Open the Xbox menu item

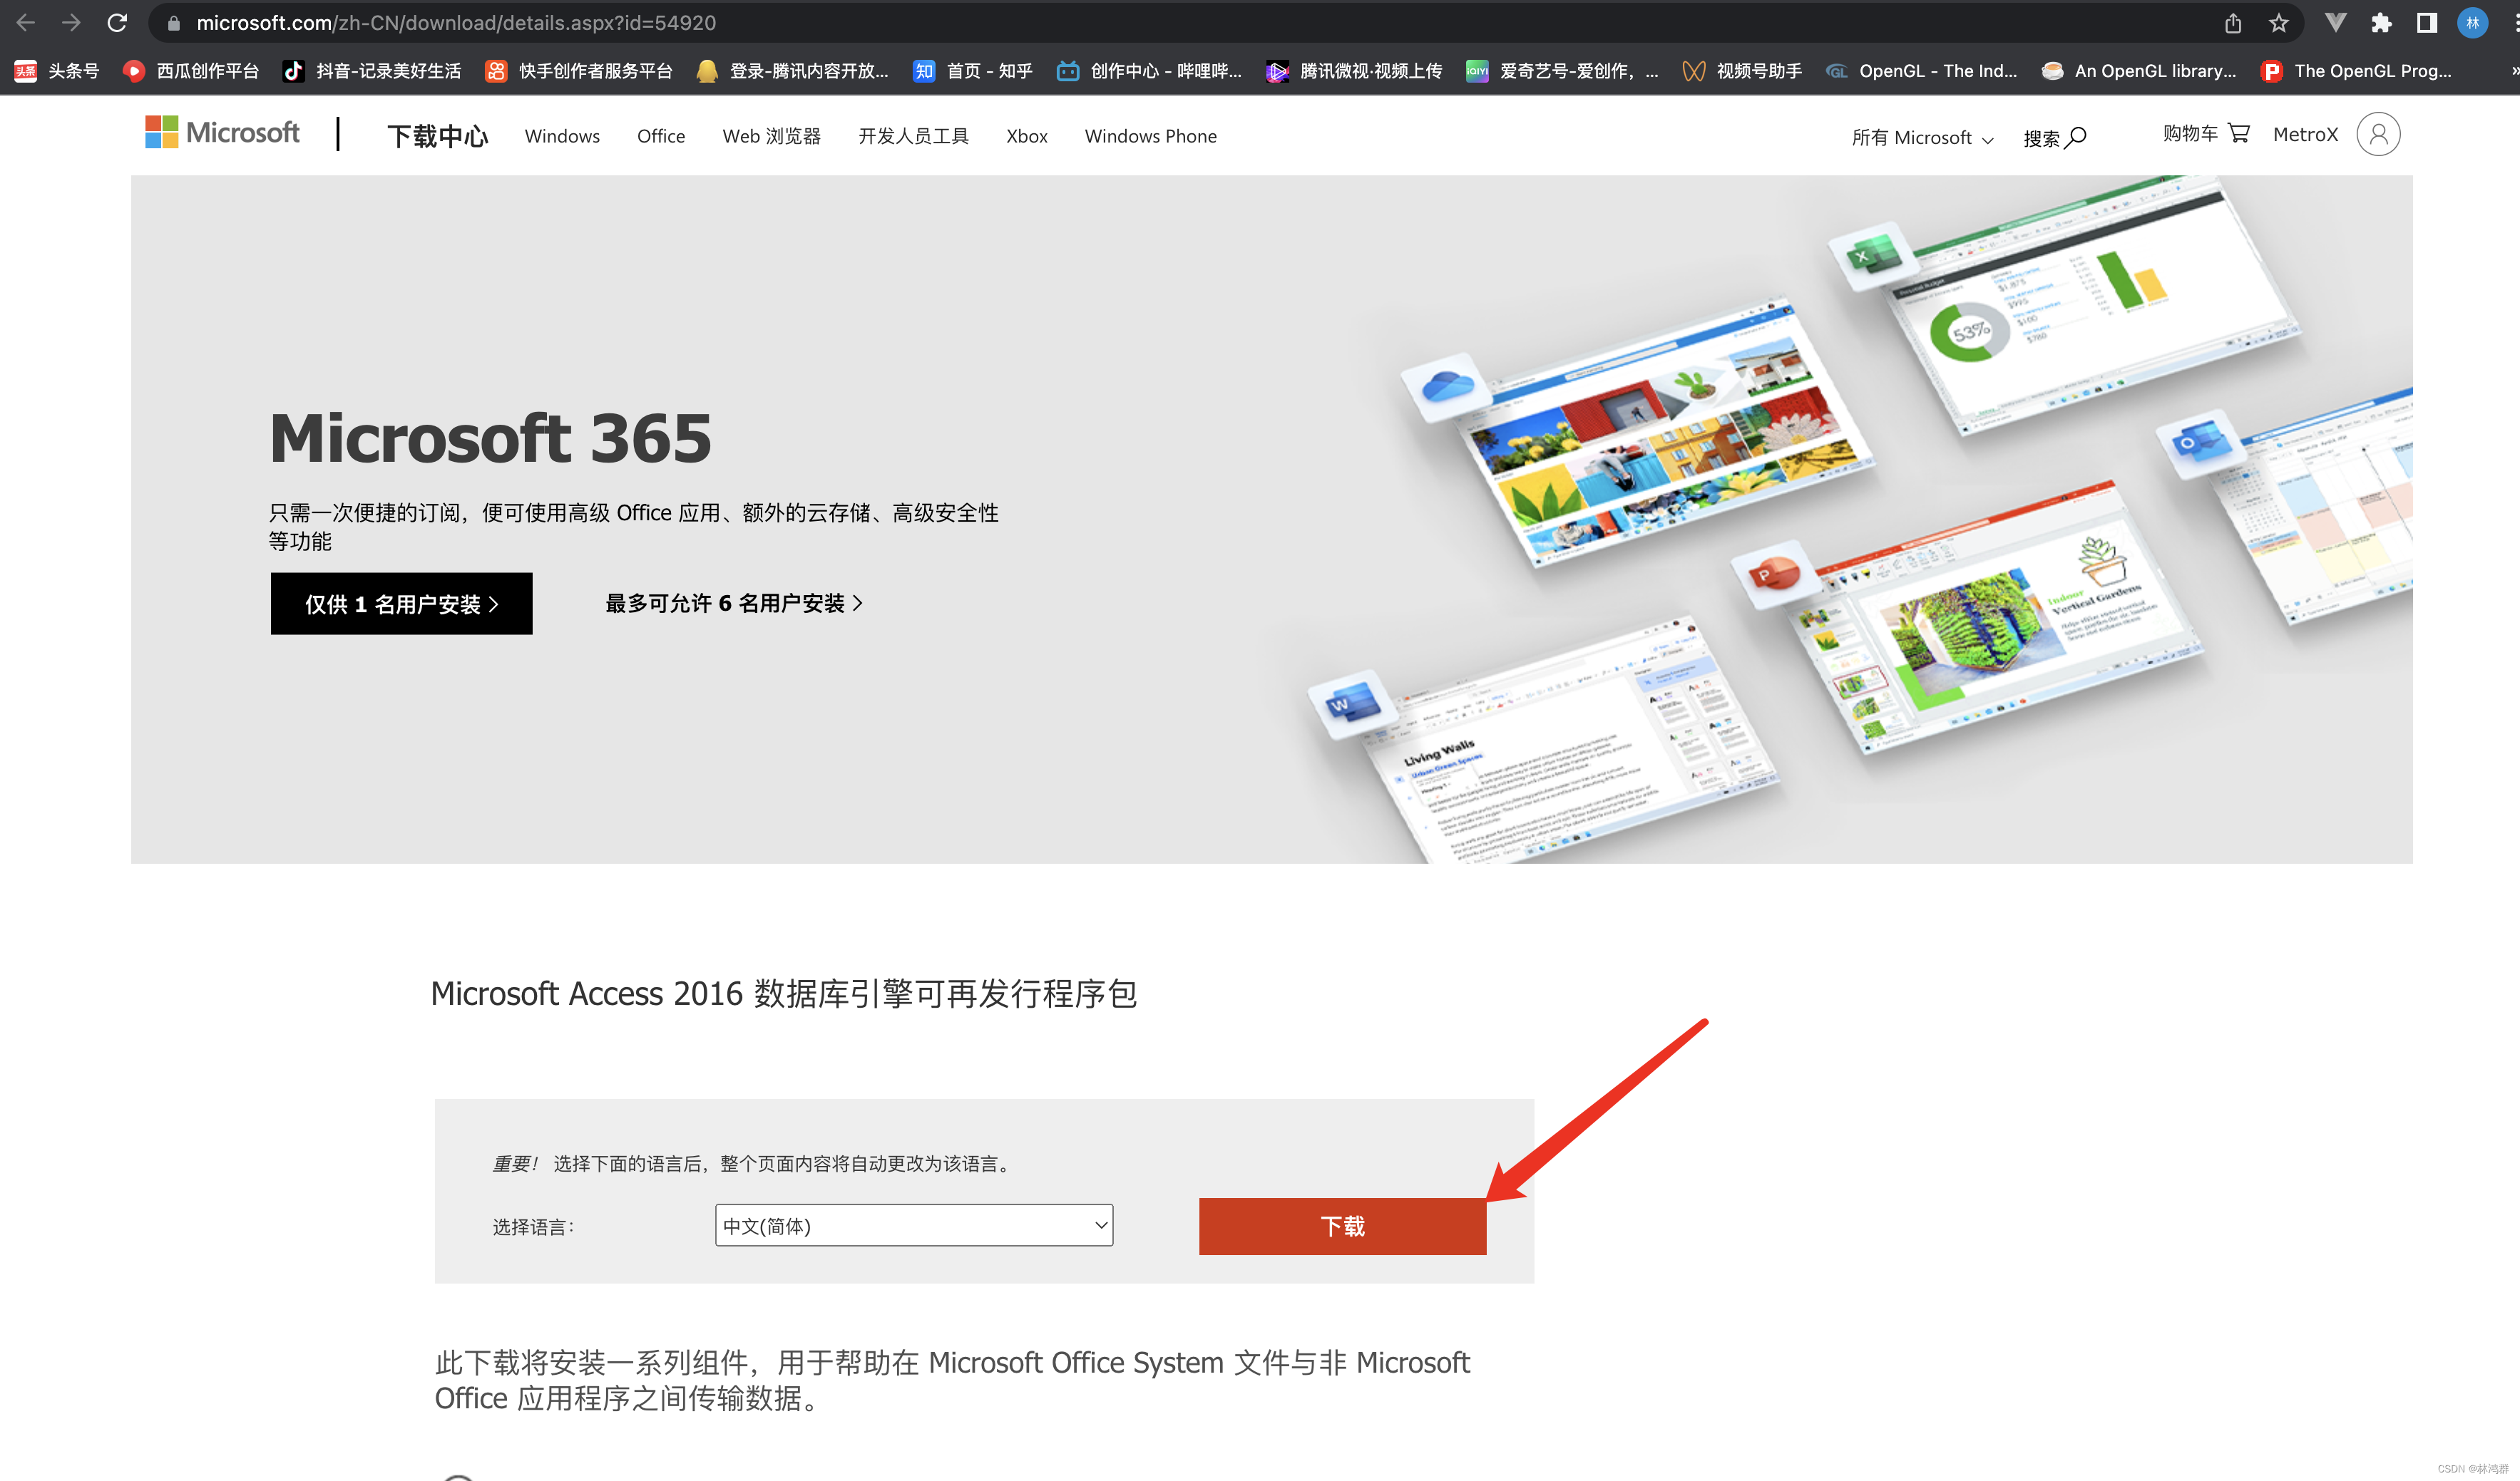(1027, 136)
